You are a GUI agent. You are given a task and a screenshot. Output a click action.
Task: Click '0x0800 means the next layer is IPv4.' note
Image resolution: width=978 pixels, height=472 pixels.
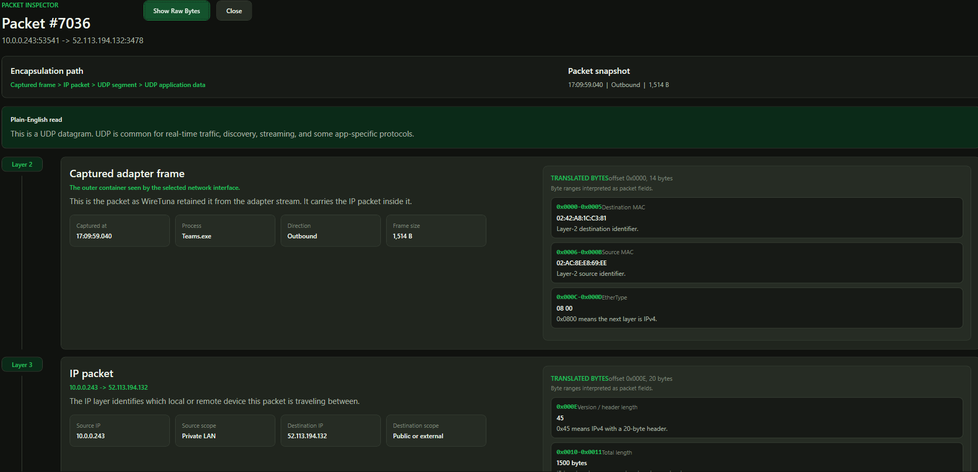click(607, 319)
